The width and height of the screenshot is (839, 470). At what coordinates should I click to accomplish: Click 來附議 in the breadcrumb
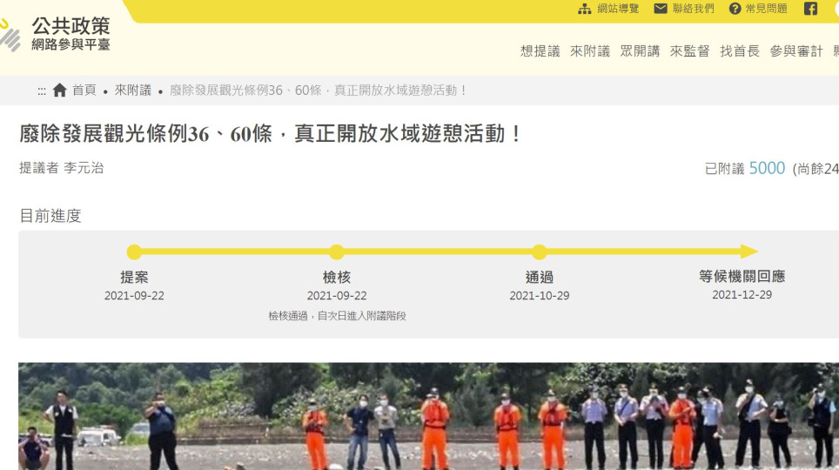coord(132,90)
